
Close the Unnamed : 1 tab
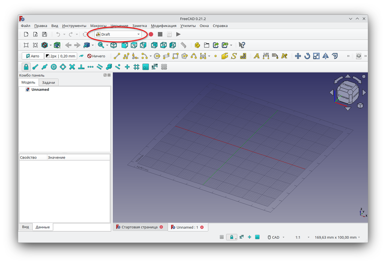[x=202, y=227]
